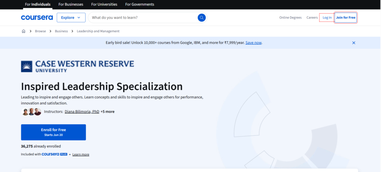381x172 pixels.
Task: Open the home icon in breadcrumbs
Action: pyautogui.click(x=23, y=31)
